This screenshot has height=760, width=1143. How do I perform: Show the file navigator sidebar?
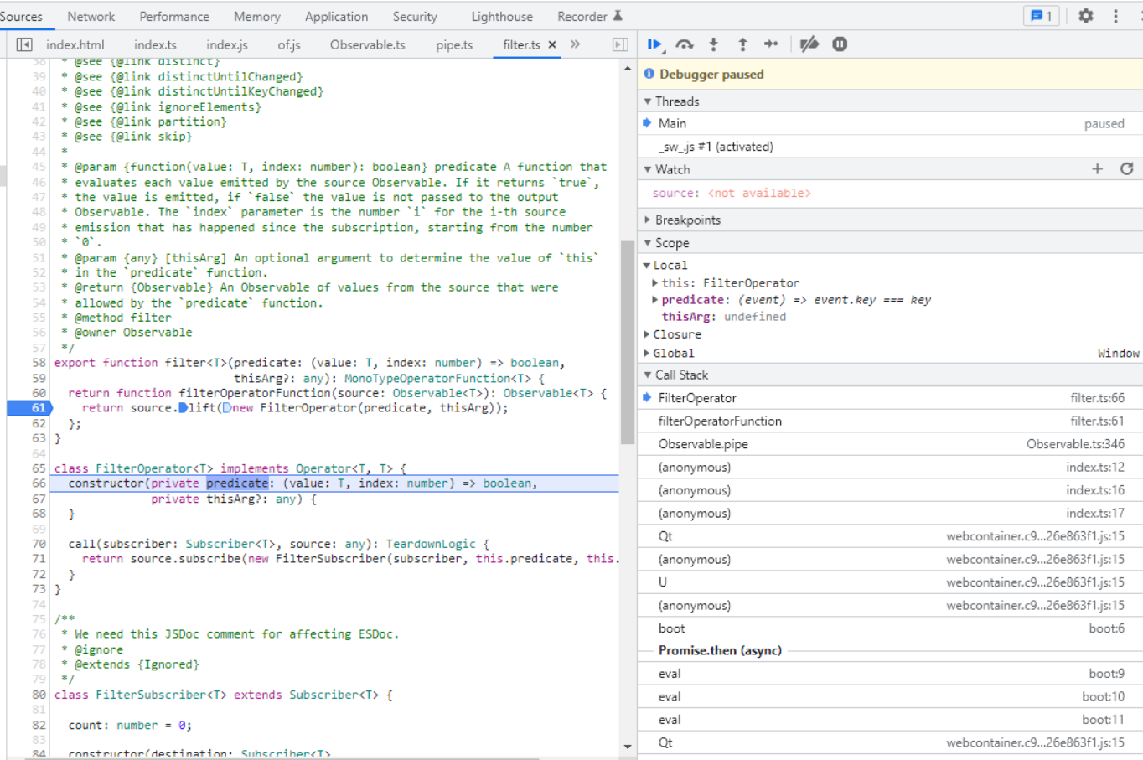[24, 44]
